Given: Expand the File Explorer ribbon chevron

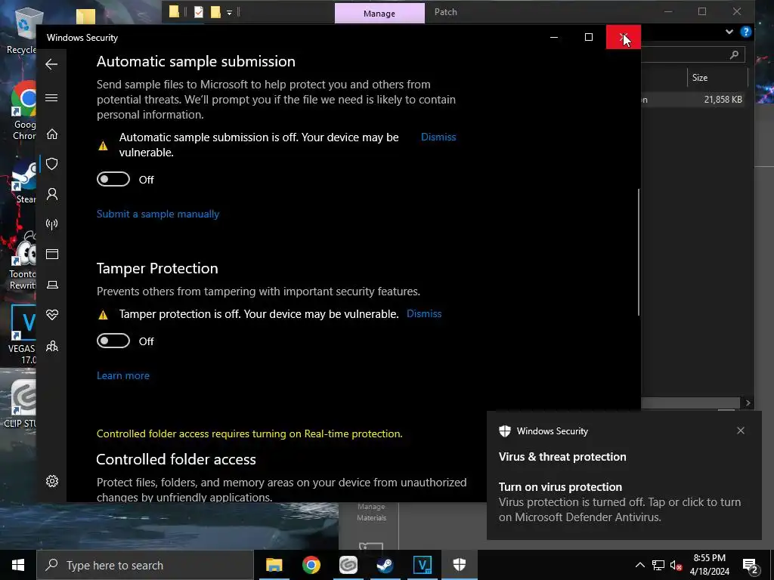Looking at the screenshot, I should tap(729, 32).
